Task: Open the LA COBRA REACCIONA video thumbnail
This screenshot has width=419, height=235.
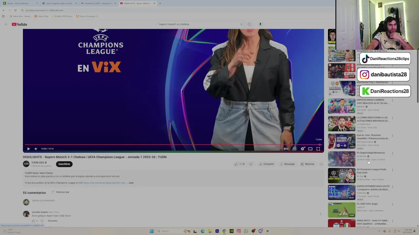Action: tap(341, 124)
